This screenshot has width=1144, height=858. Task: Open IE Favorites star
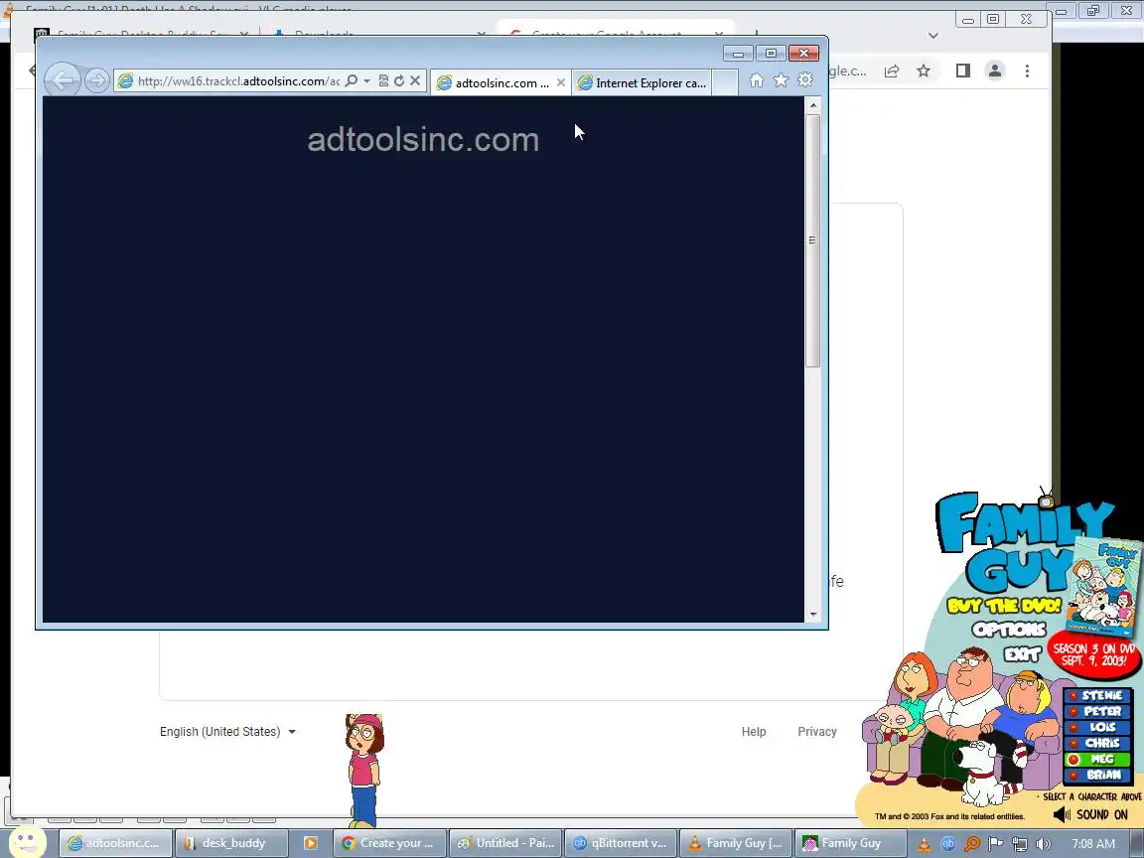(781, 80)
